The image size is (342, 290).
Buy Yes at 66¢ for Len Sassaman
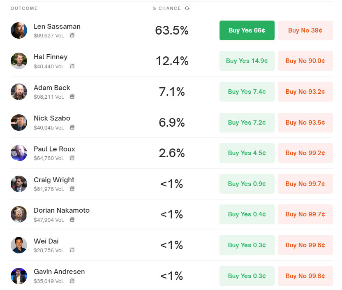(247, 30)
